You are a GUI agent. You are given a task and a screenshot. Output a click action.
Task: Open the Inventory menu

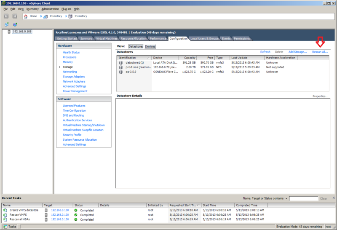(32, 9)
